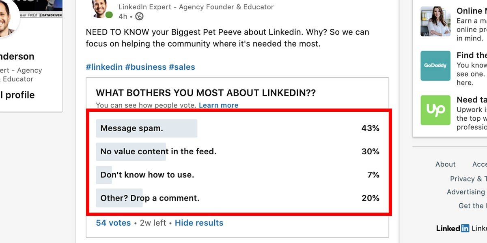The height and width of the screenshot is (243, 487).
Task: Click the globe visibility icon beside 4h
Action: [x=139, y=16]
